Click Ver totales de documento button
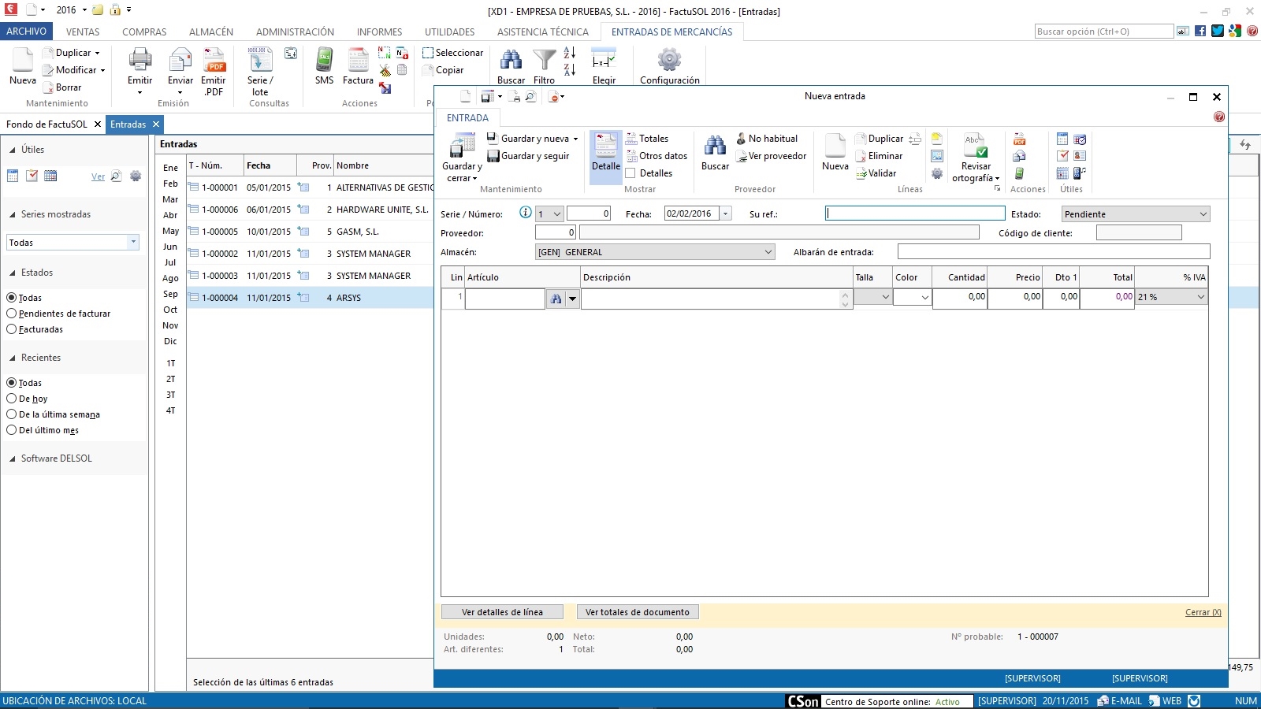Screen dimensions: 1261x709 click(638, 612)
